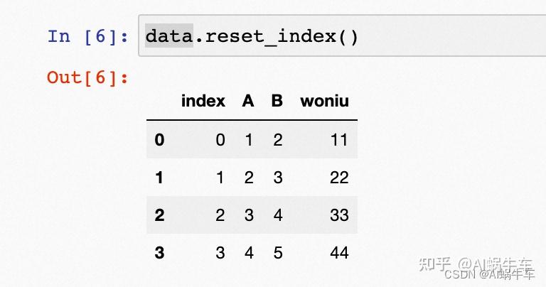546x287 pixels.
Task: Click the 知乎 watermark logo text
Action: point(434,264)
